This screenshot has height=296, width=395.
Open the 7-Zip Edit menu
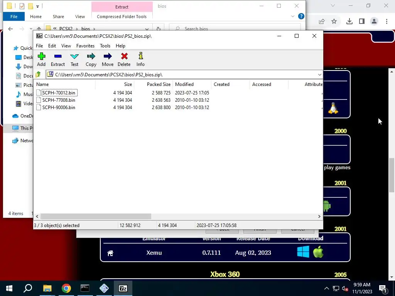click(52, 46)
